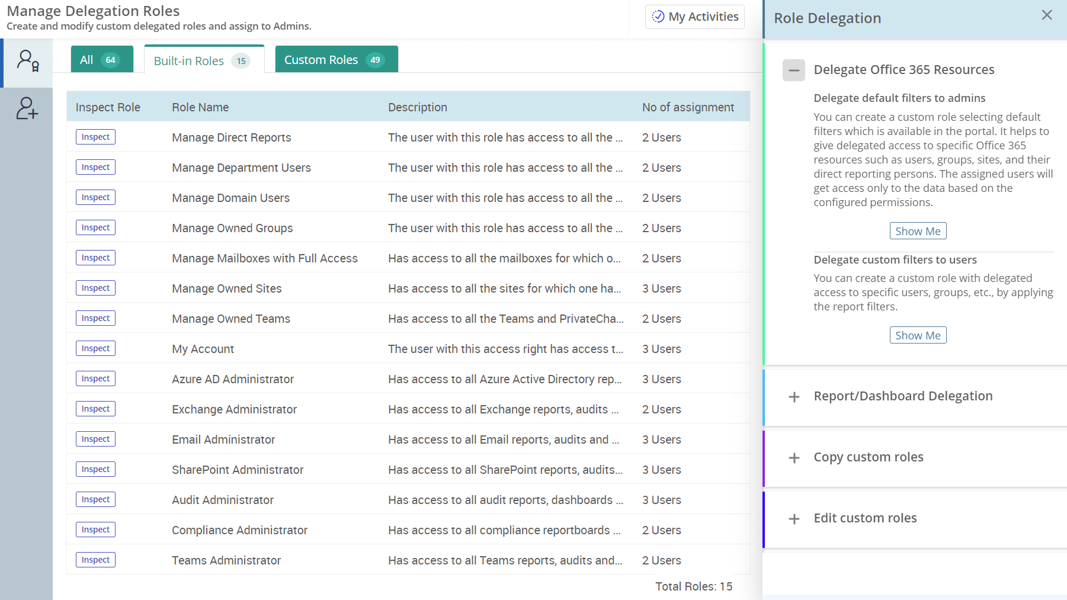Collapse the Delegate Office 365 Resources section
Screen dimensions: 1067x600
point(793,70)
